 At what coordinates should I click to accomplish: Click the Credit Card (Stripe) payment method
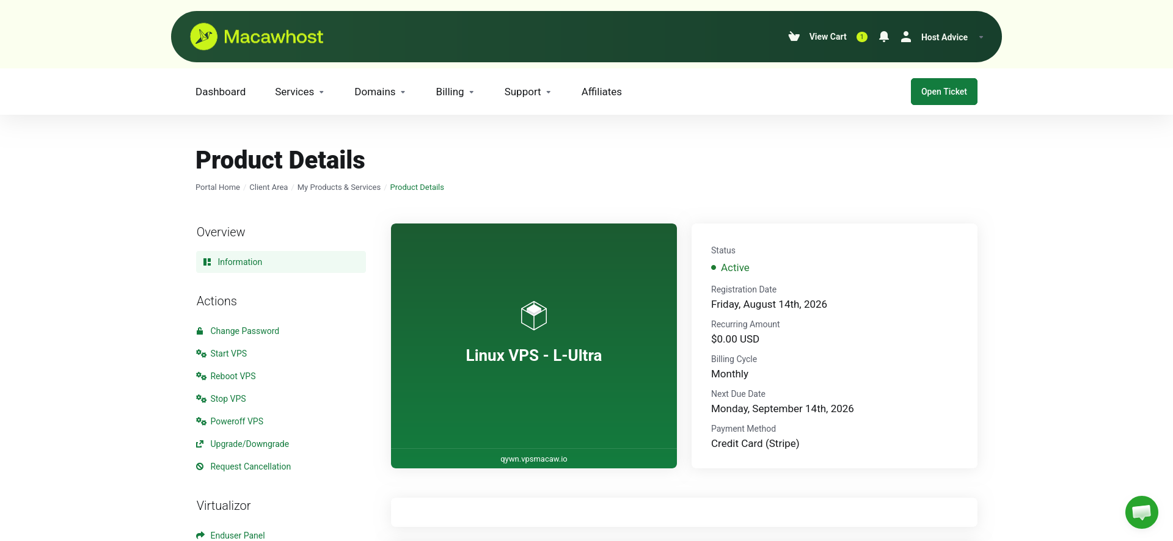click(755, 443)
